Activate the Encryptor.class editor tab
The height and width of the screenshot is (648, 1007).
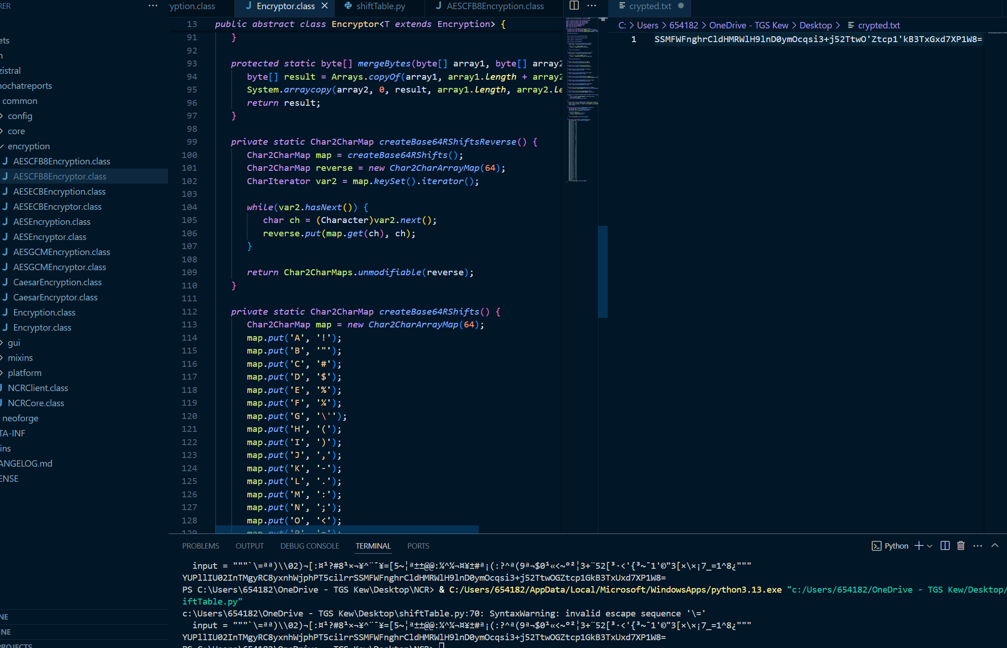coord(285,6)
